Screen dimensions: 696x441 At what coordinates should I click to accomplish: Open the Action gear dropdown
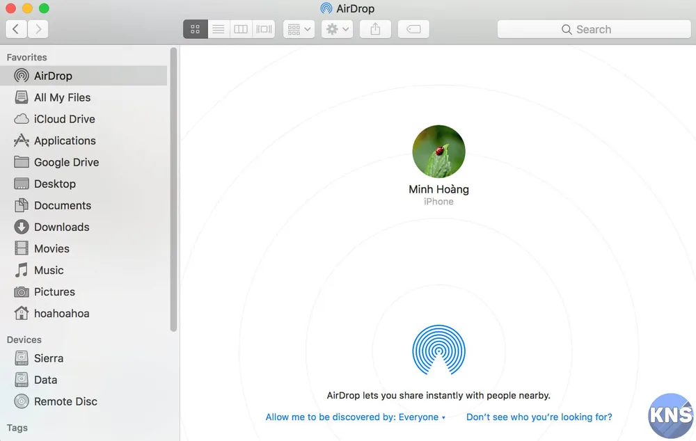click(336, 29)
